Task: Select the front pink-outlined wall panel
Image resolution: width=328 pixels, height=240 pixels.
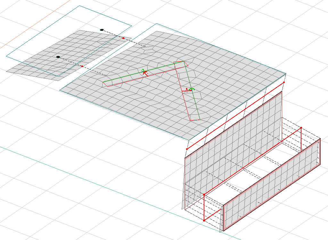Action: pyautogui.click(x=272, y=184)
